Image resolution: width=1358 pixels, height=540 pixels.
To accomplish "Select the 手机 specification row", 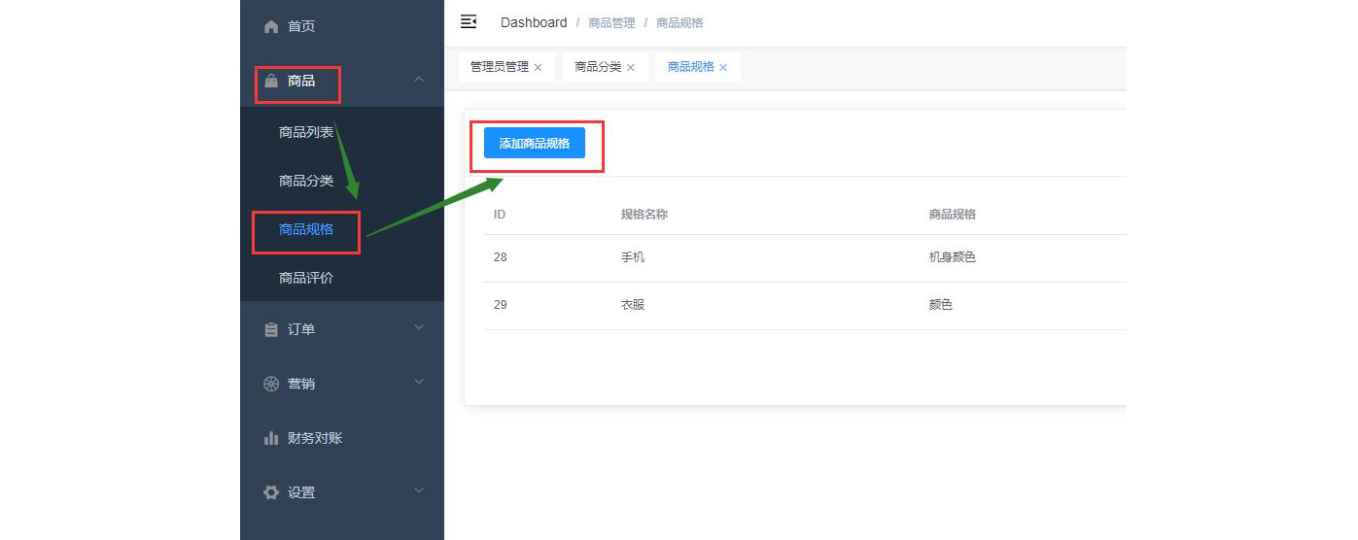I will click(x=633, y=257).
